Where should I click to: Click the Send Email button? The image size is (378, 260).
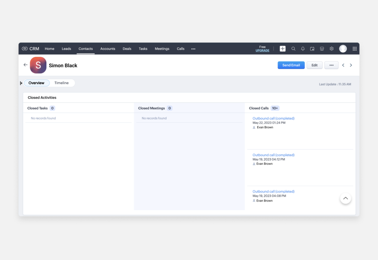coord(291,65)
